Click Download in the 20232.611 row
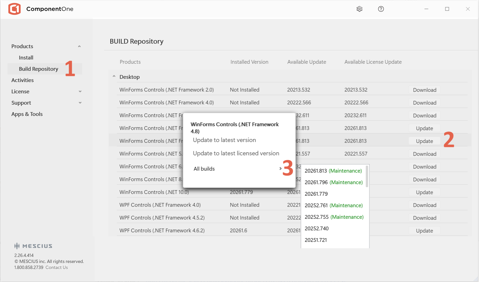Image resolution: width=479 pixels, height=282 pixels. click(x=424, y=115)
